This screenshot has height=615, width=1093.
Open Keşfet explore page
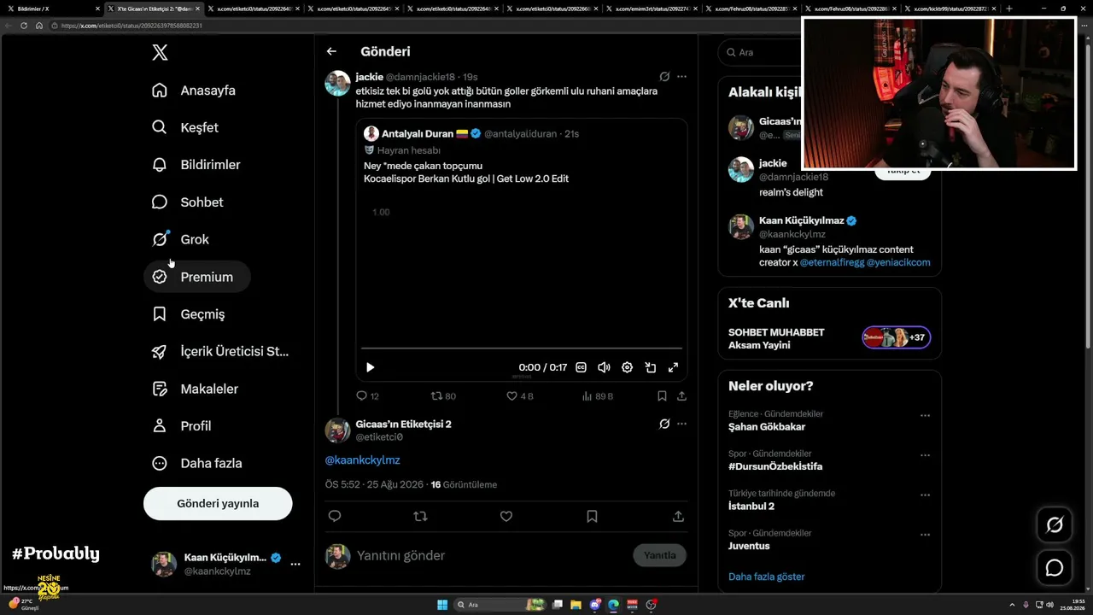click(x=185, y=127)
